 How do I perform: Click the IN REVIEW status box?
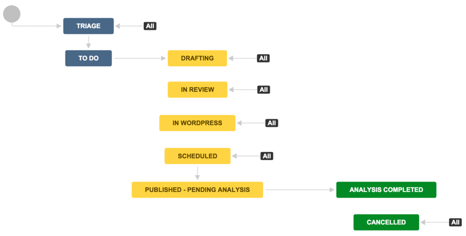coord(197,90)
